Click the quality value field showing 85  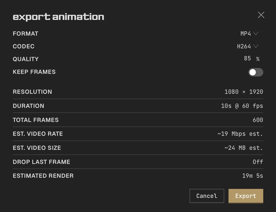tap(247, 58)
